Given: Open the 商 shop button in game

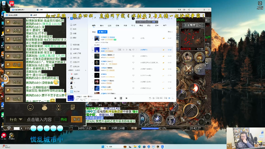Looking at the screenshot, I should click(142, 119).
